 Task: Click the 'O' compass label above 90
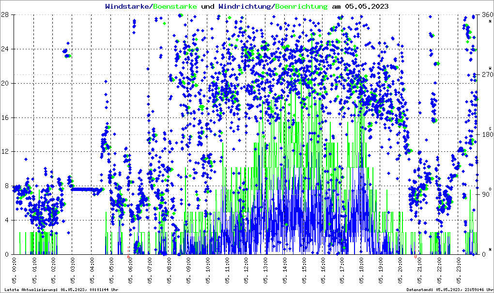pos(490,189)
